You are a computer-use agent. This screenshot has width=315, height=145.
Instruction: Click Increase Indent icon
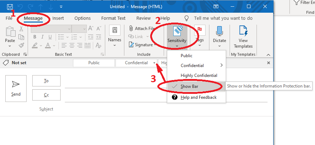pyautogui.click(x=98, y=37)
